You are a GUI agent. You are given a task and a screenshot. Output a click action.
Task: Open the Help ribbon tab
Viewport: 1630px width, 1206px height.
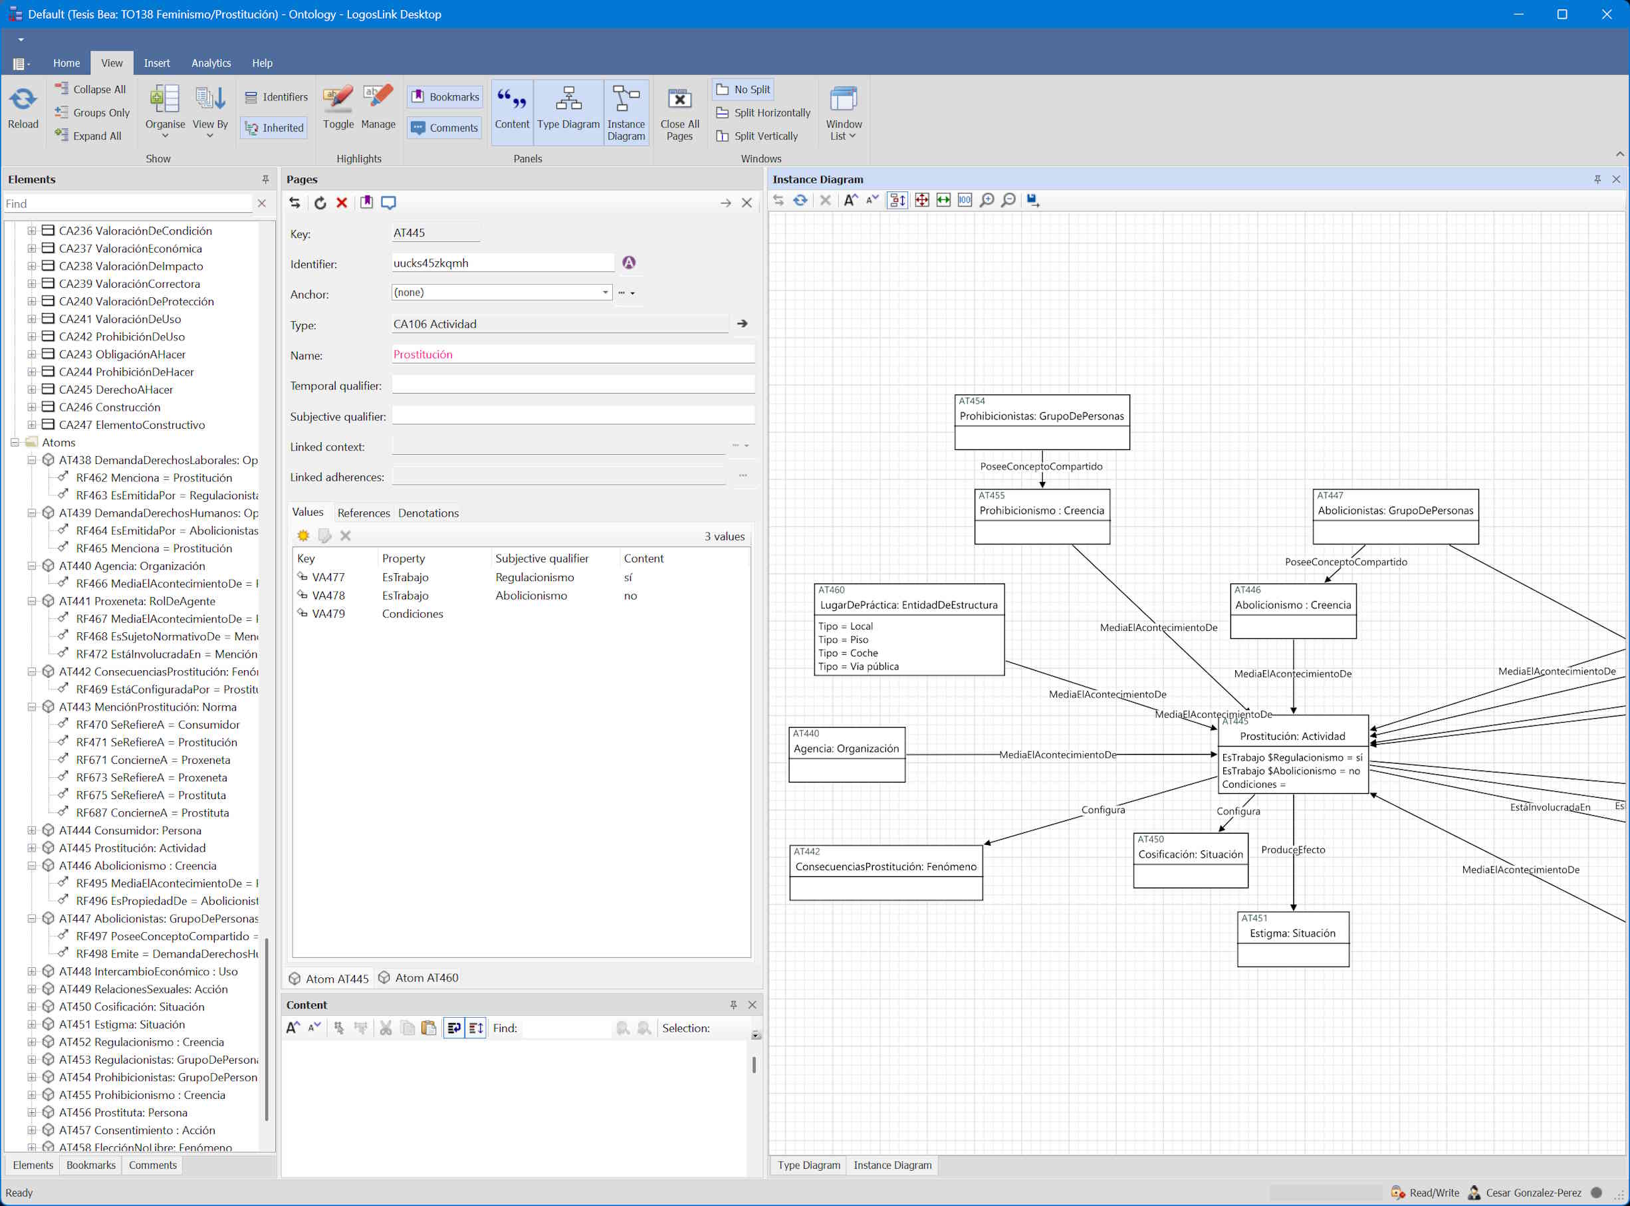[x=262, y=62]
